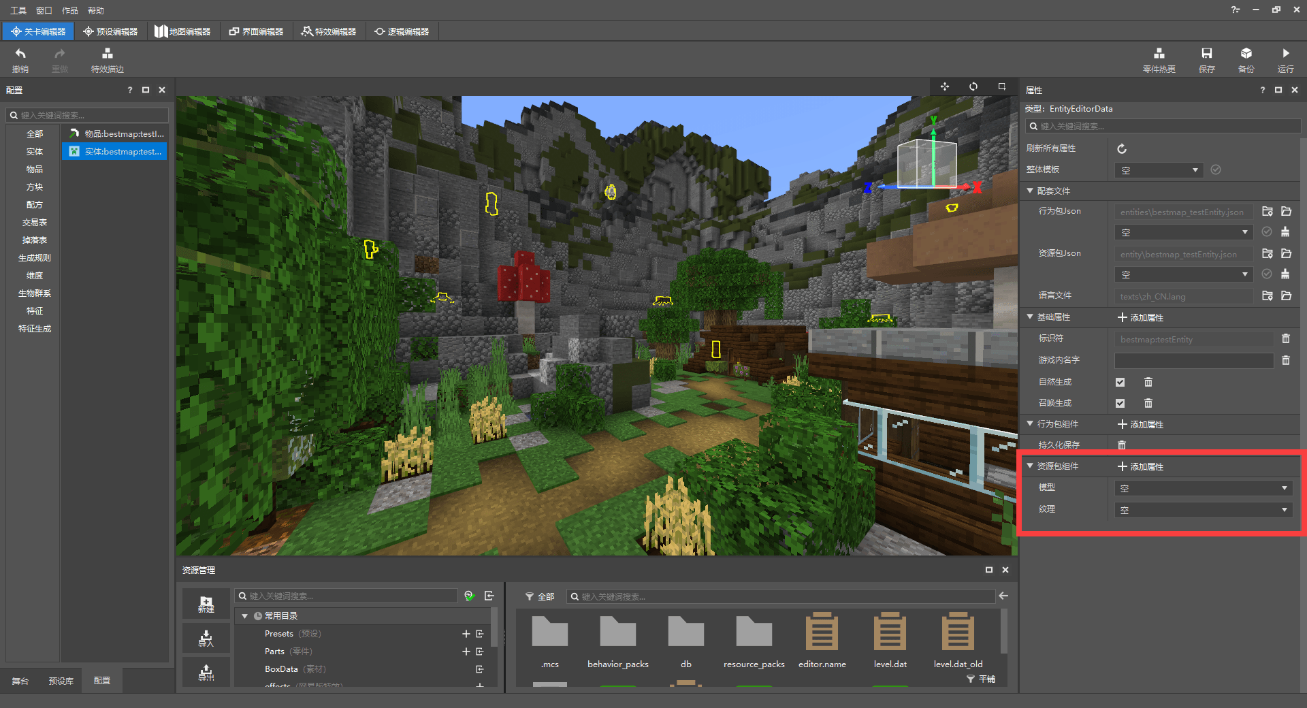Click 添加属性 in 行为包组件 section
Viewport: 1307px width, 708px height.
pyautogui.click(x=1141, y=425)
